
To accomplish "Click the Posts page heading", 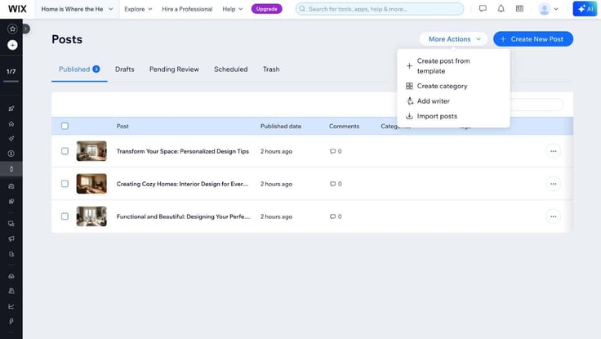I will pos(67,39).
